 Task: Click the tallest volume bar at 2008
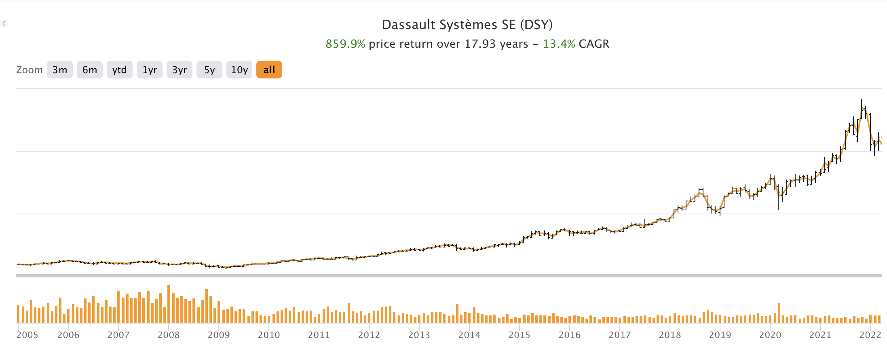pyautogui.click(x=169, y=304)
